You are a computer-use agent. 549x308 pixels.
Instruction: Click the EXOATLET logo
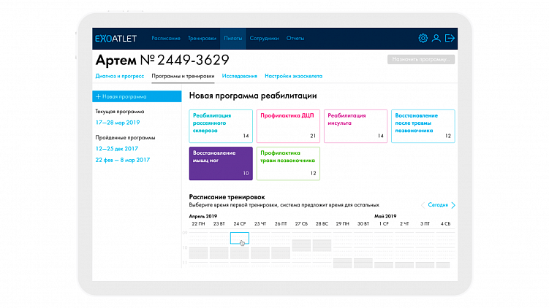click(x=116, y=39)
